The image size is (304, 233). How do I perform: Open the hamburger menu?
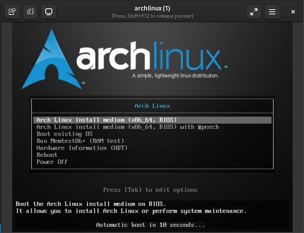coord(272,12)
